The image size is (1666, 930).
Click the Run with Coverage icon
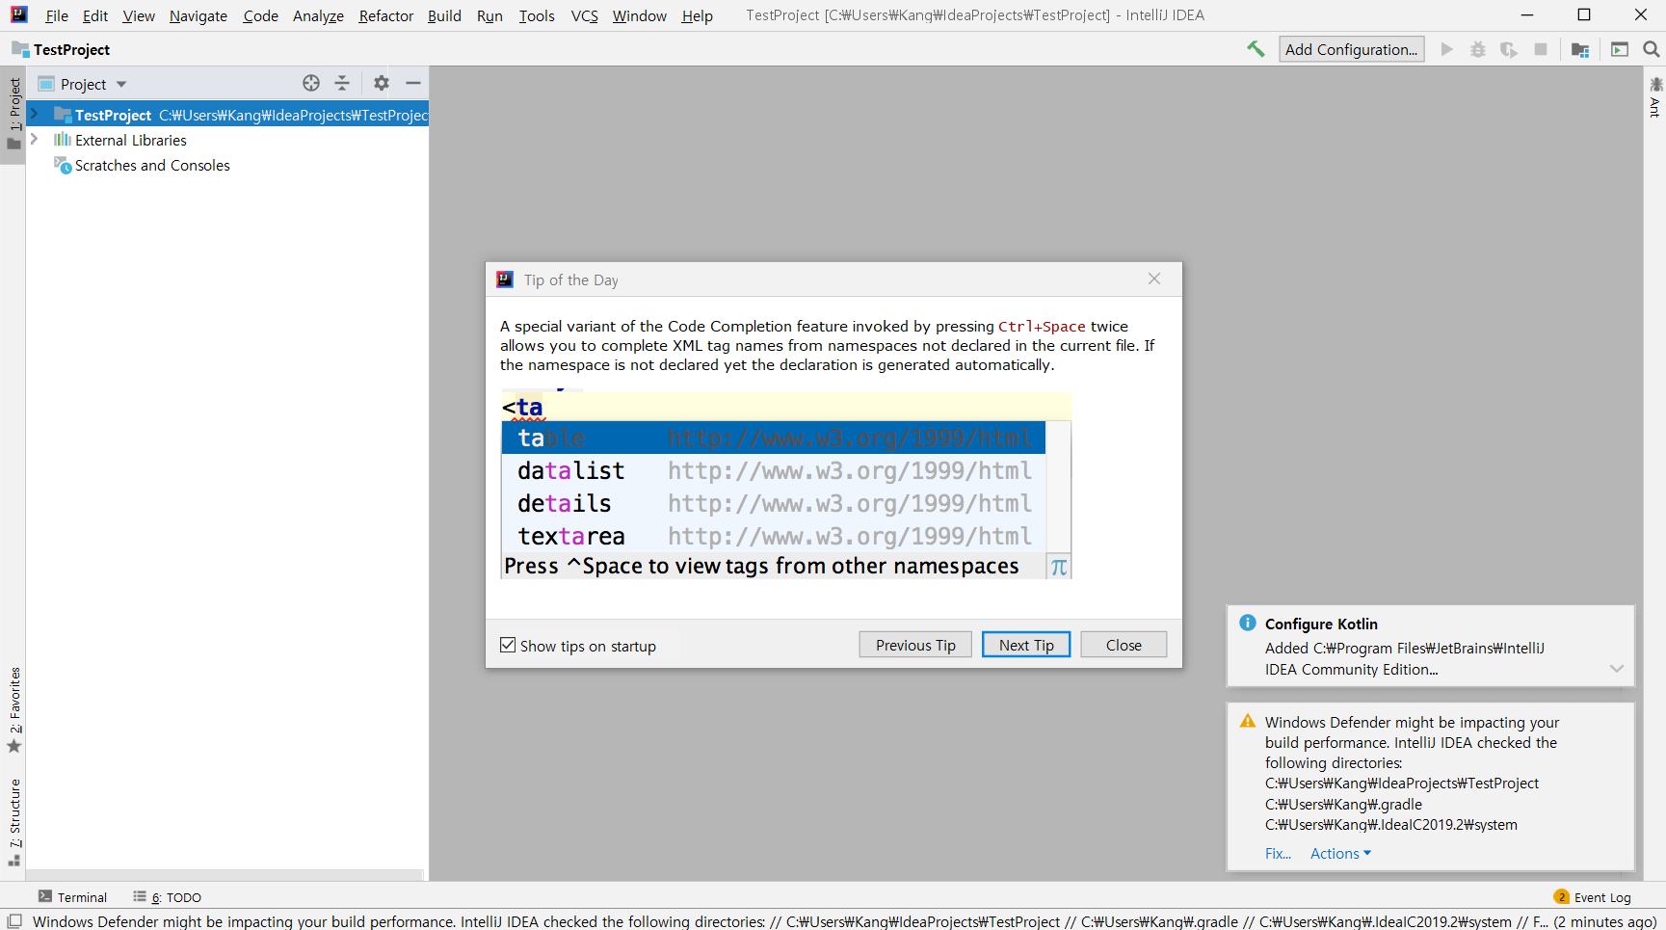[1509, 49]
